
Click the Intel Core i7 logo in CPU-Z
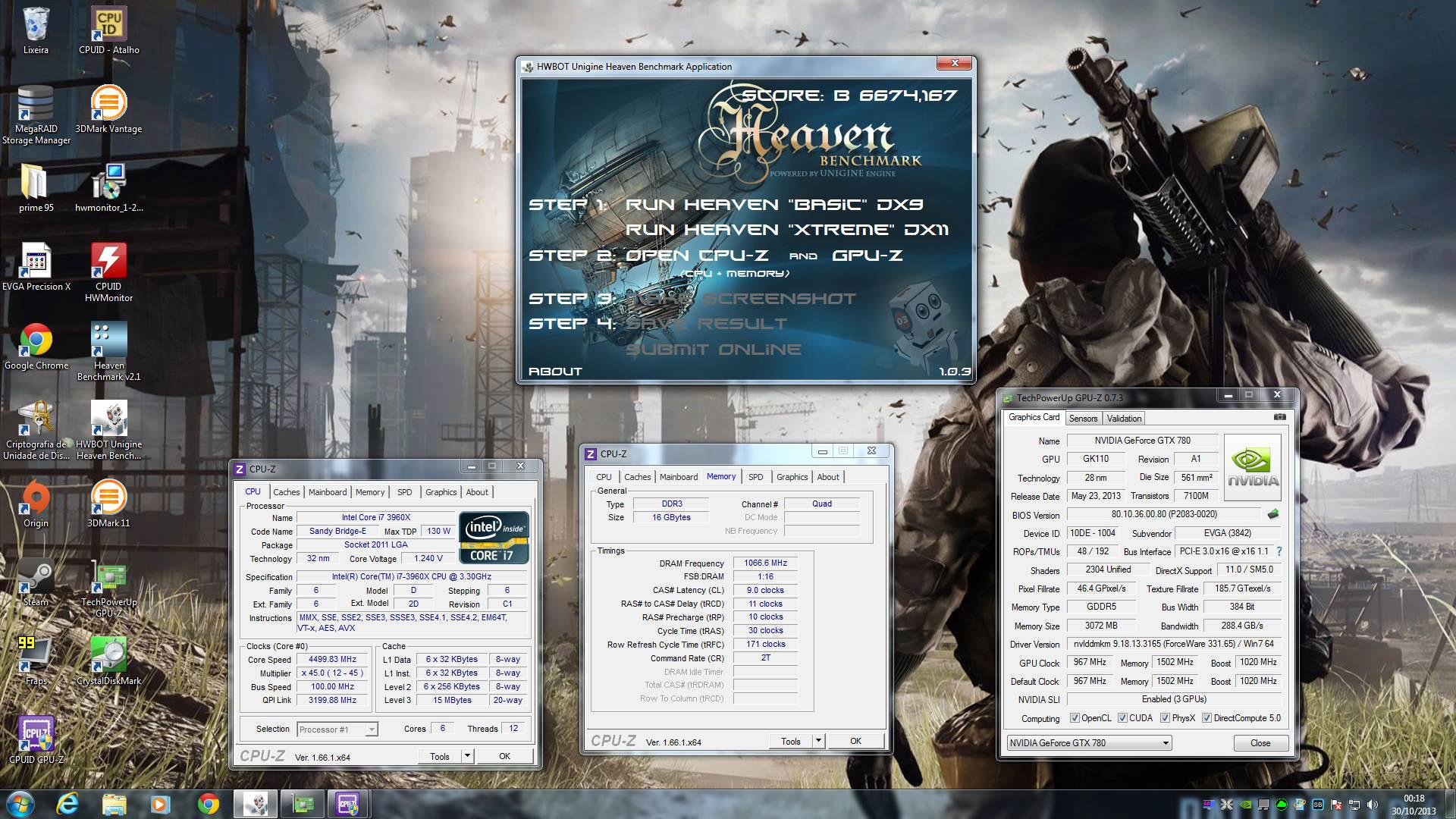[494, 538]
